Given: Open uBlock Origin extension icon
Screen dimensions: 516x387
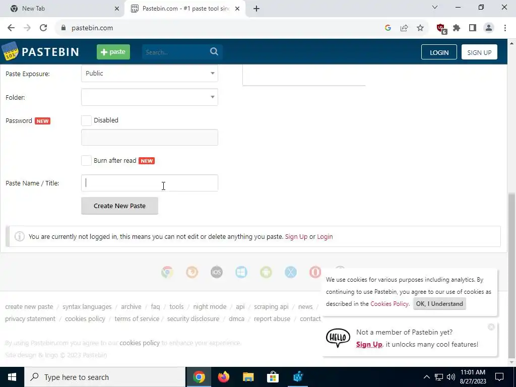Looking at the screenshot, I should [441, 28].
